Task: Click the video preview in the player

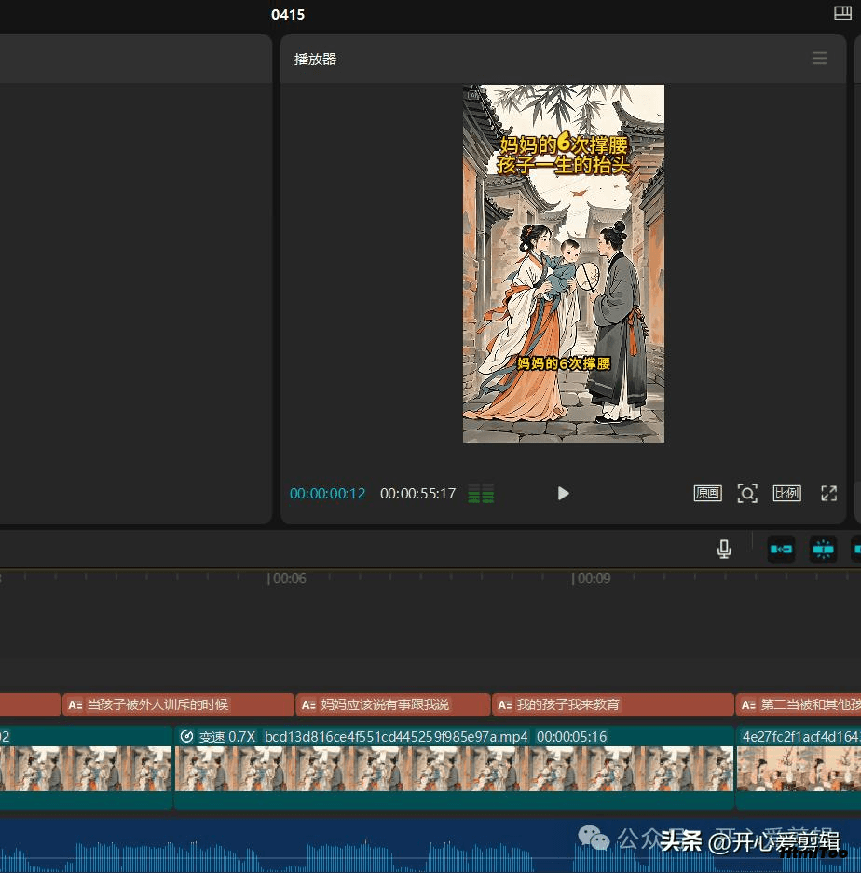Action: coord(564,264)
